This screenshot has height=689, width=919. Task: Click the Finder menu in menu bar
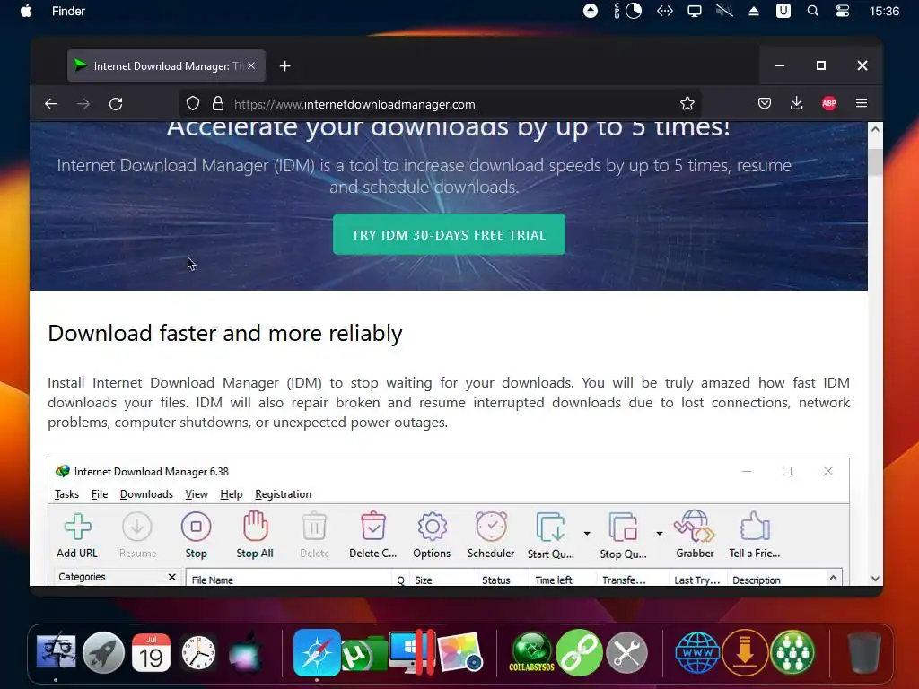68,11
